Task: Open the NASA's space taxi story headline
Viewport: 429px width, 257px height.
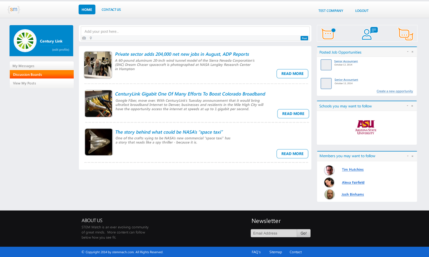Action: [169, 132]
